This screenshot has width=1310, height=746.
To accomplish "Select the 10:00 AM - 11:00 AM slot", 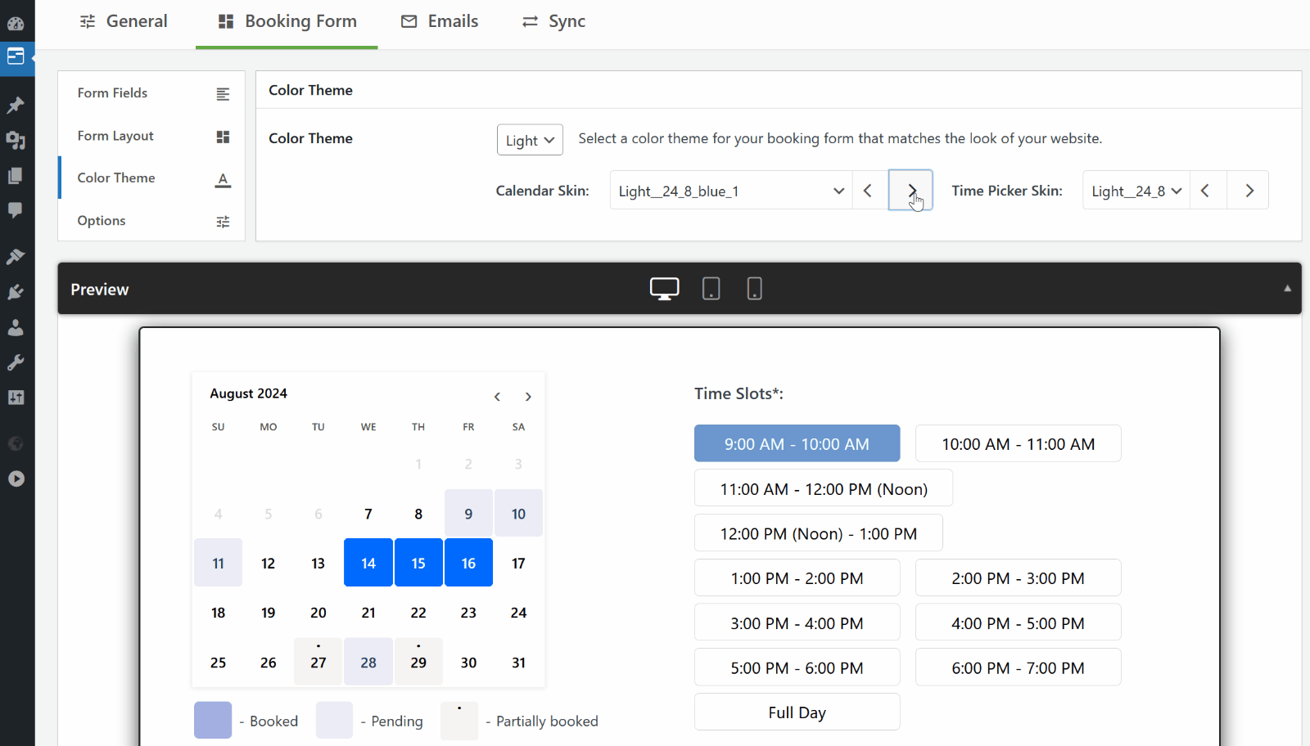I will point(1018,444).
